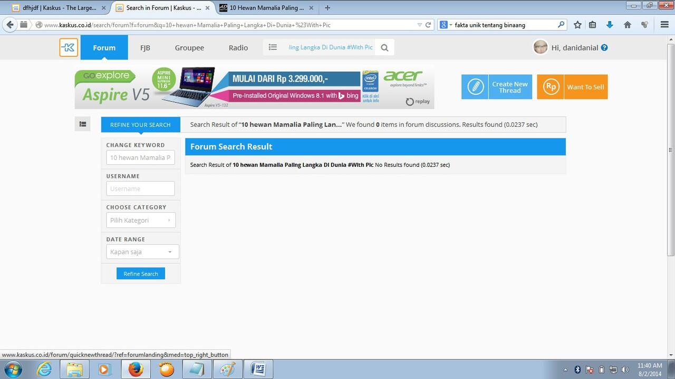This screenshot has width=675, height=379.
Task: Close the Search in Forum tab
Action: click(x=207, y=8)
